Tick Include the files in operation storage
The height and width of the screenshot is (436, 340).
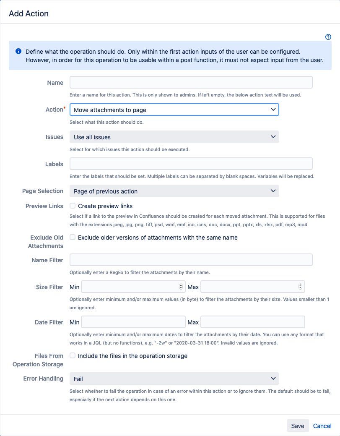[x=73, y=355]
